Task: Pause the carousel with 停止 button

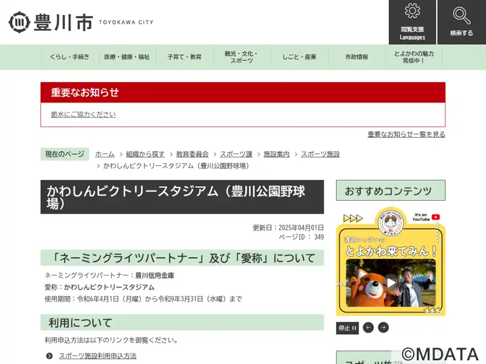Action: tap(347, 328)
